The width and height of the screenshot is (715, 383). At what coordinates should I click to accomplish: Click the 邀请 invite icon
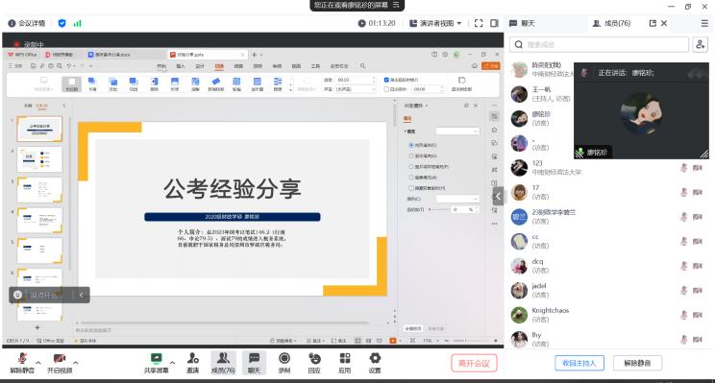(193, 363)
